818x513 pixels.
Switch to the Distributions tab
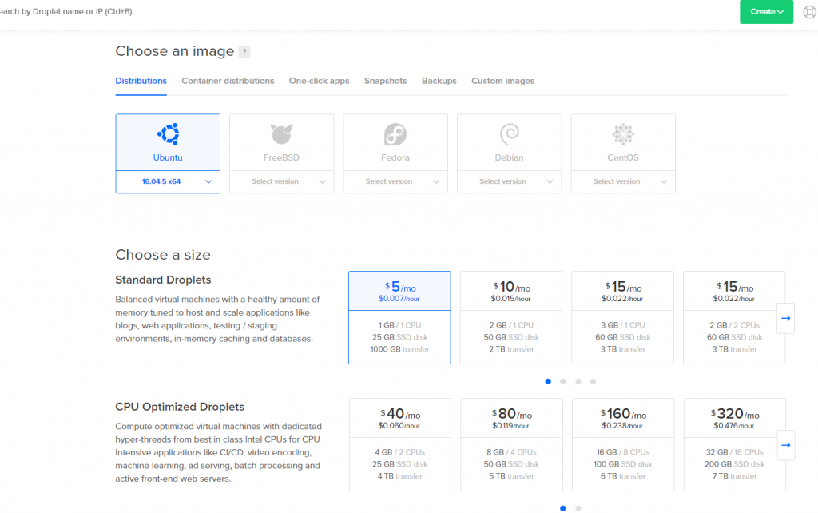(x=141, y=81)
